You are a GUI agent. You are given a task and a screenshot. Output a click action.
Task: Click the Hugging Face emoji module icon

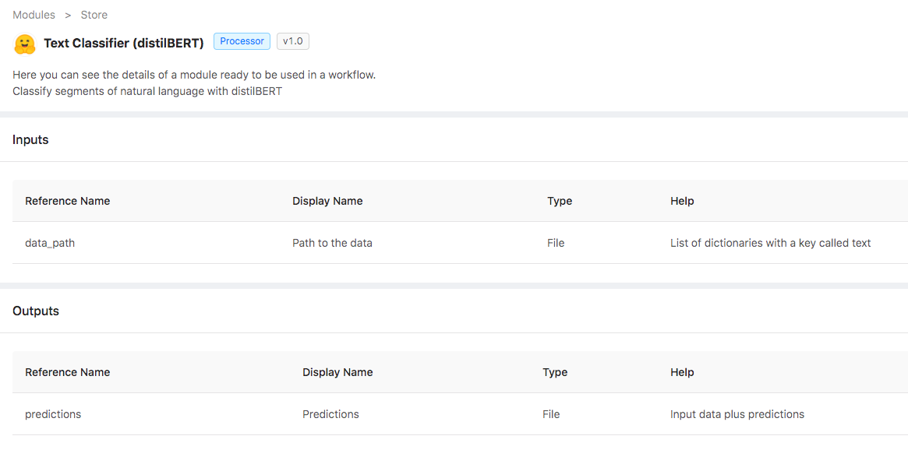point(25,44)
